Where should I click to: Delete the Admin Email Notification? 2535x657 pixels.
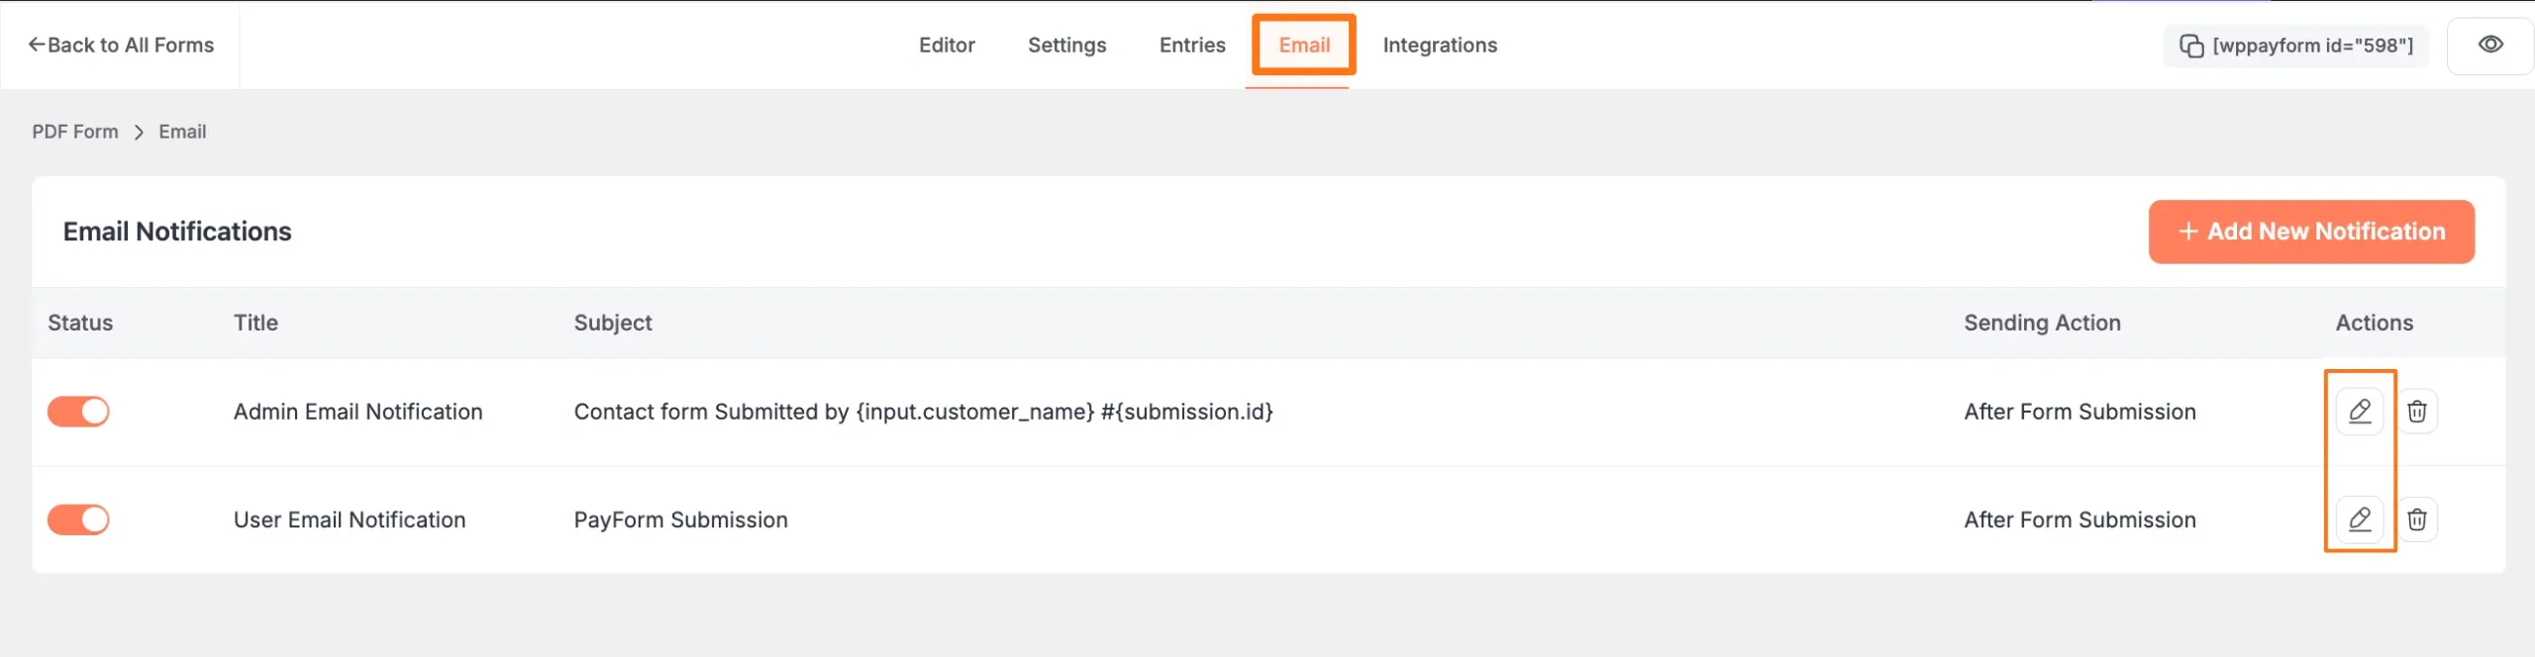[x=2416, y=412]
